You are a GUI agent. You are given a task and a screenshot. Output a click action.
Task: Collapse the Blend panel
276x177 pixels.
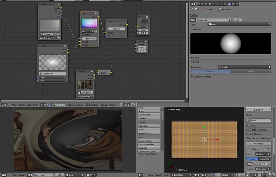(x=195, y=62)
